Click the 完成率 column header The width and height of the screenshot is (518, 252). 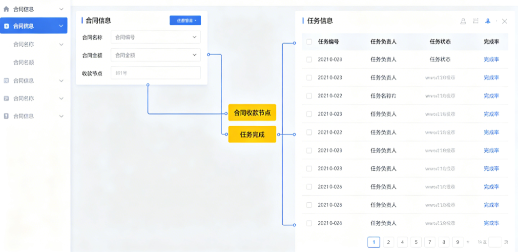click(x=491, y=41)
